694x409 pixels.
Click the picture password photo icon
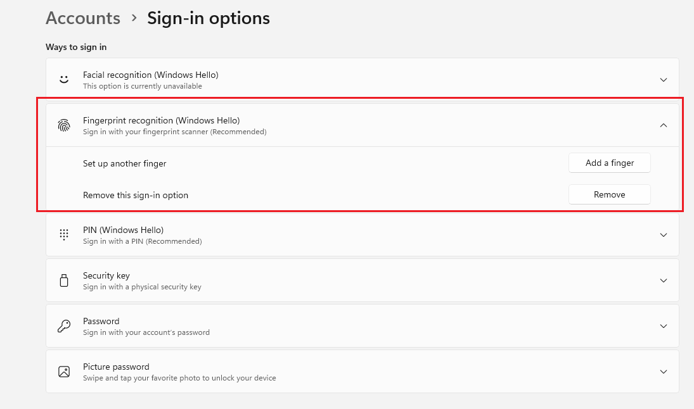63,371
